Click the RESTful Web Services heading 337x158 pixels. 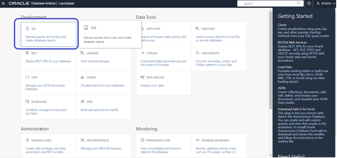(x=292, y=43)
